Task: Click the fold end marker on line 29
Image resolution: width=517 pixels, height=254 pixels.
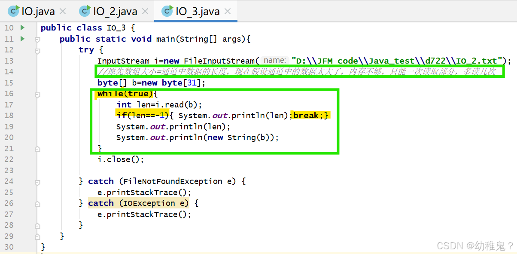Action: [37, 236]
